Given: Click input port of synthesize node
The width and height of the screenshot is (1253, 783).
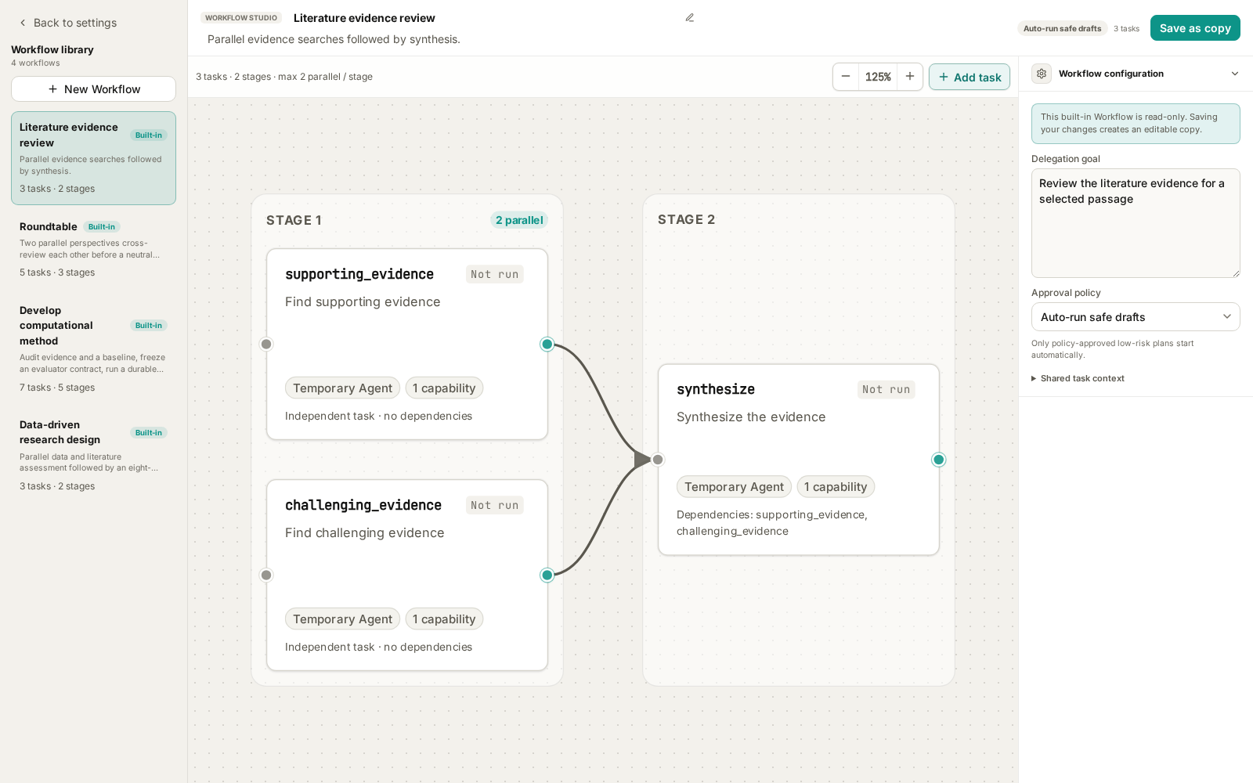Looking at the screenshot, I should pos(658,460).
